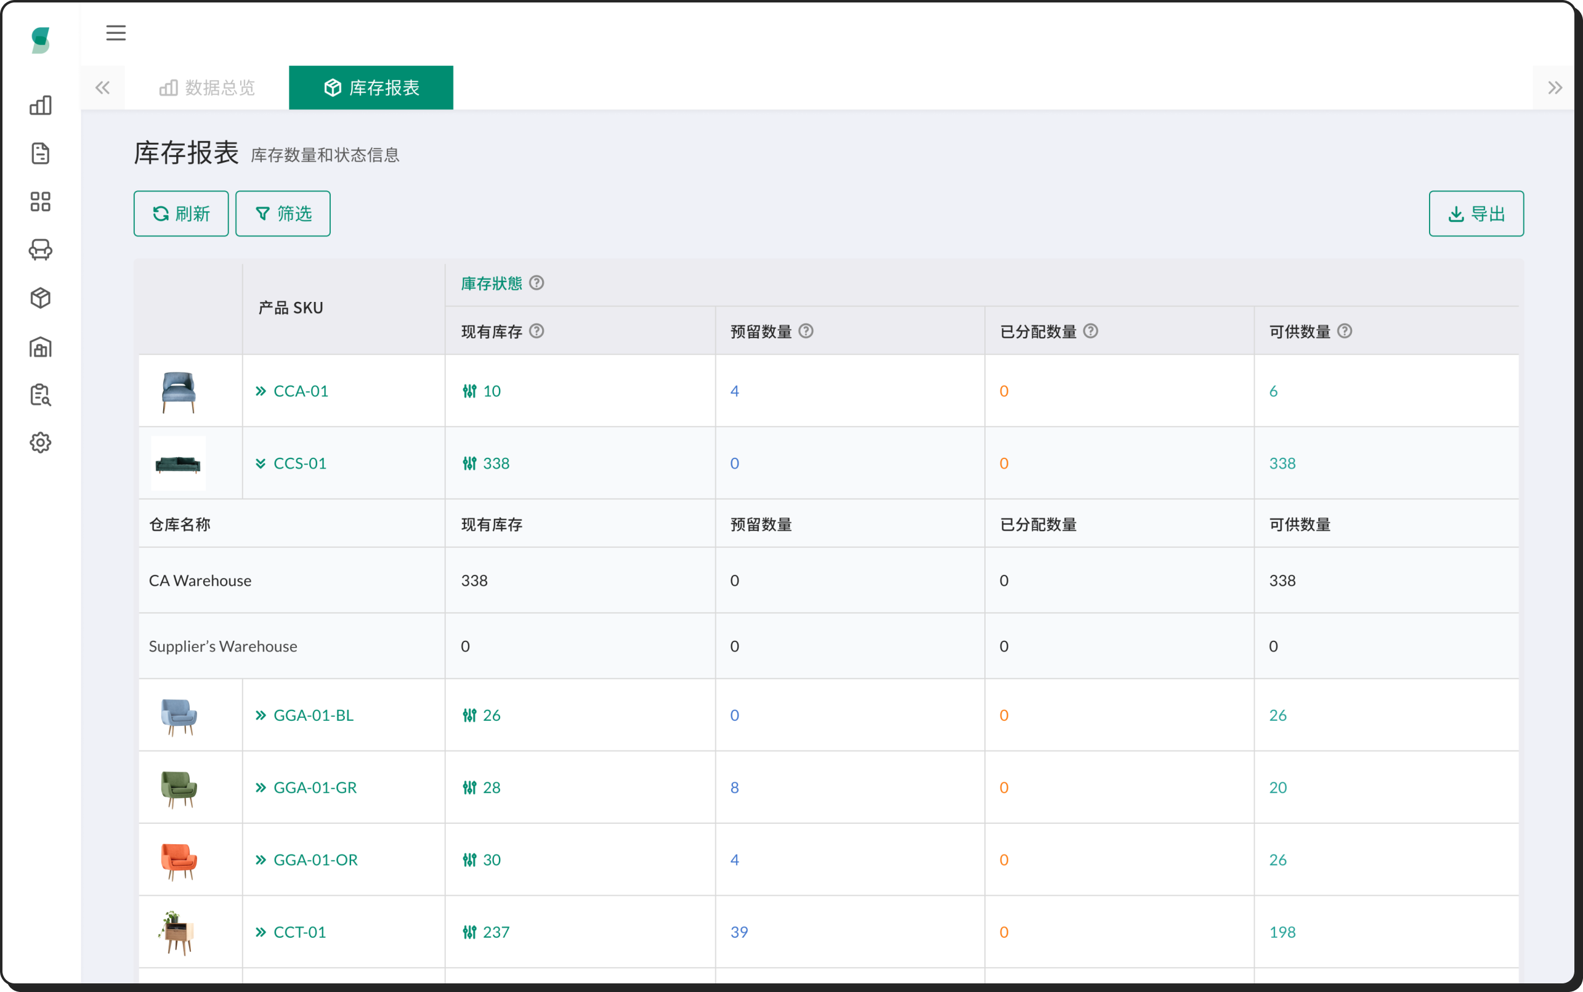Click the CA Warehouse row label

200,580
